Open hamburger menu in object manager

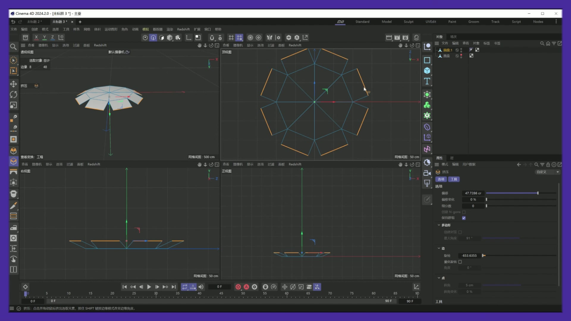pos(437,43)
